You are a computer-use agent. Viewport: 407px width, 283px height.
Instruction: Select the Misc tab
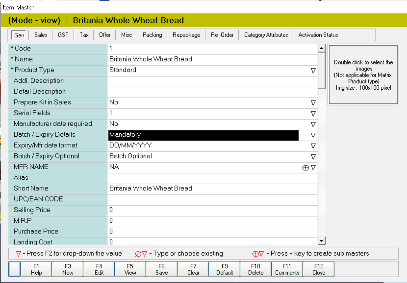127,35
